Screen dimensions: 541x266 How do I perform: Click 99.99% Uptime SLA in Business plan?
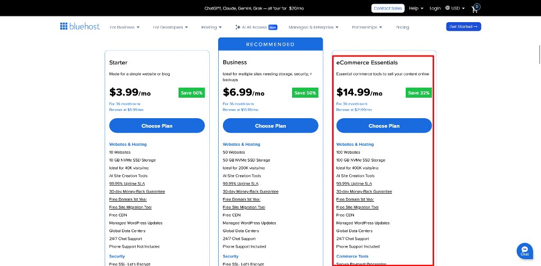tap(240, 184)
